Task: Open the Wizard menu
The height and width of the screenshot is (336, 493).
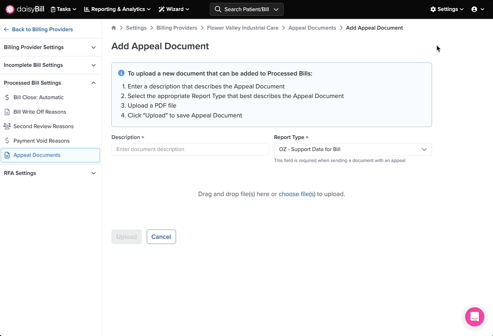Action: point(174,9)
